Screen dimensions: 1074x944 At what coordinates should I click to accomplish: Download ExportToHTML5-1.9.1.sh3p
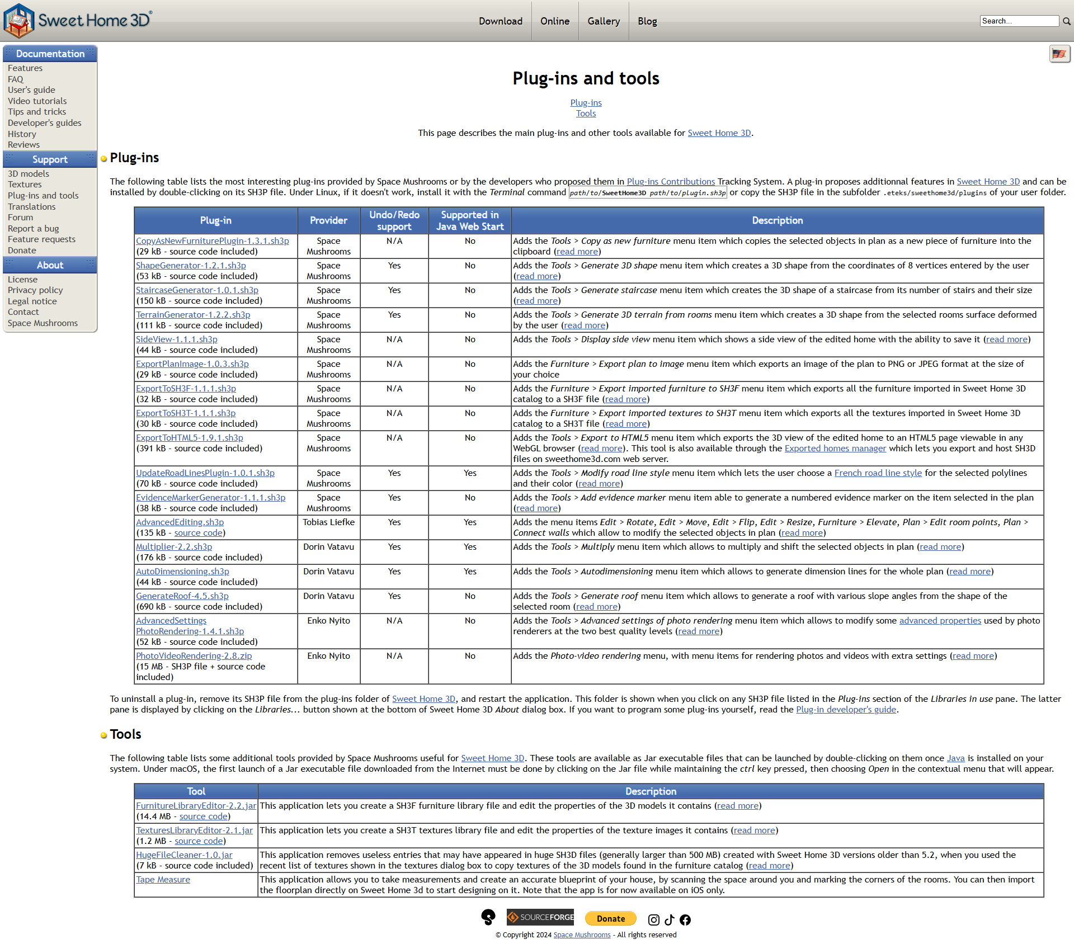190,437
